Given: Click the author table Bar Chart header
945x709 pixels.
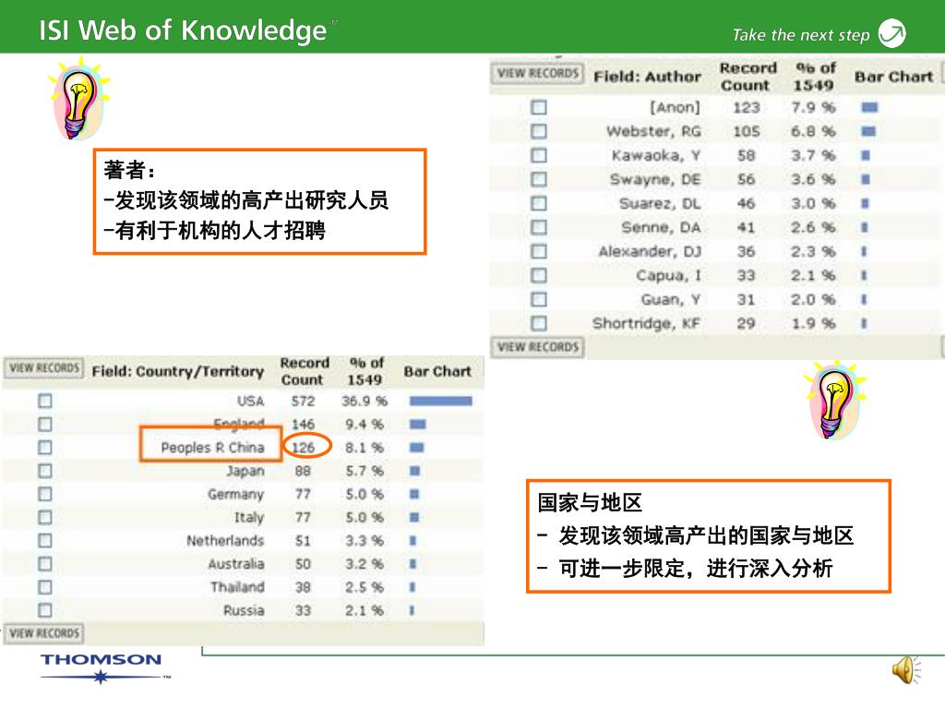Looking at the screenshot, I should (x=893, y=77).
